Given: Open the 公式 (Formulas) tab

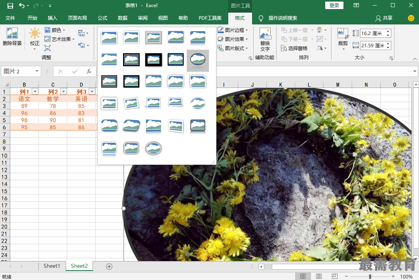Looking at the screenshot, I should (x=102, y=18).
